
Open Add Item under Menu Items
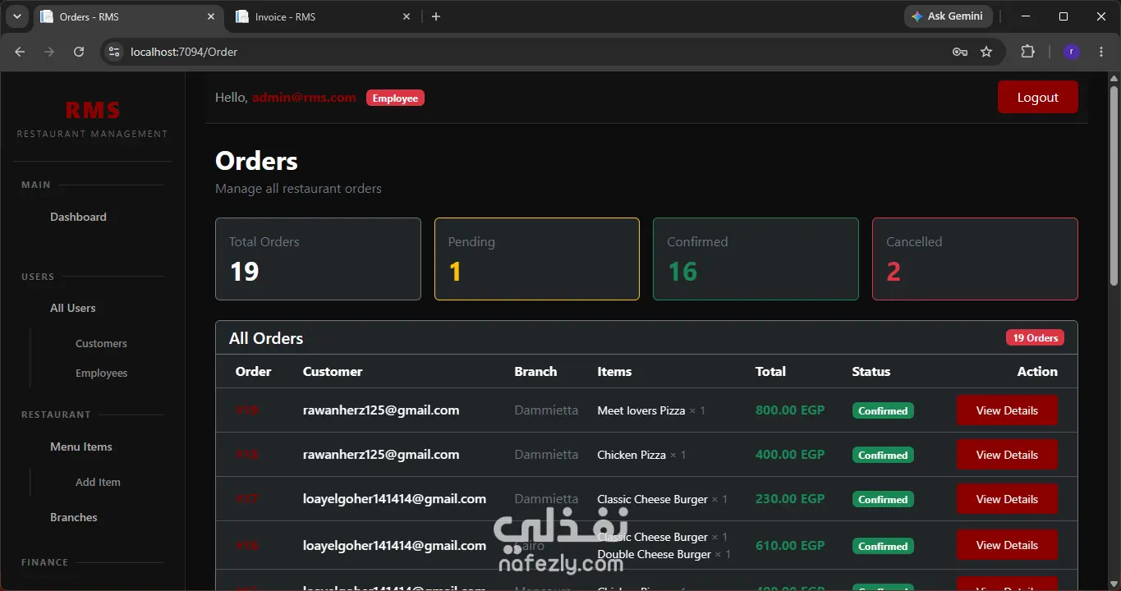tap(98, 482)
